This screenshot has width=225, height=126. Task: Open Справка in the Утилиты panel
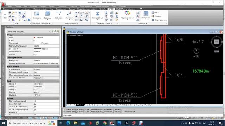(156, 16)
